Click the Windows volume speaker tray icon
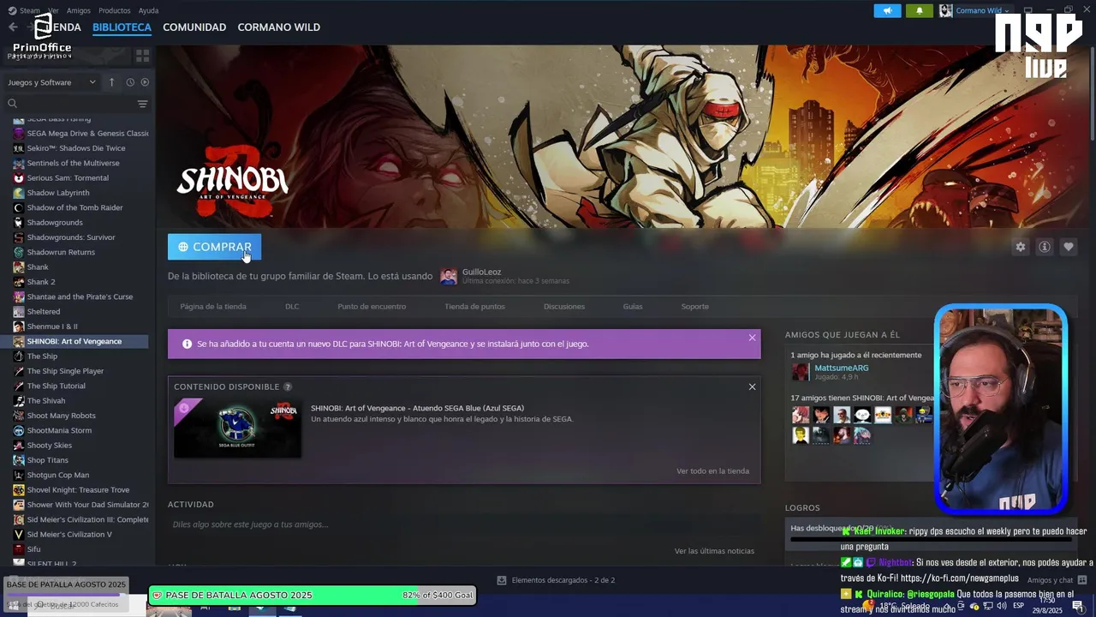The width and height of the screenshot is (1096, 617). [1001, 606]
